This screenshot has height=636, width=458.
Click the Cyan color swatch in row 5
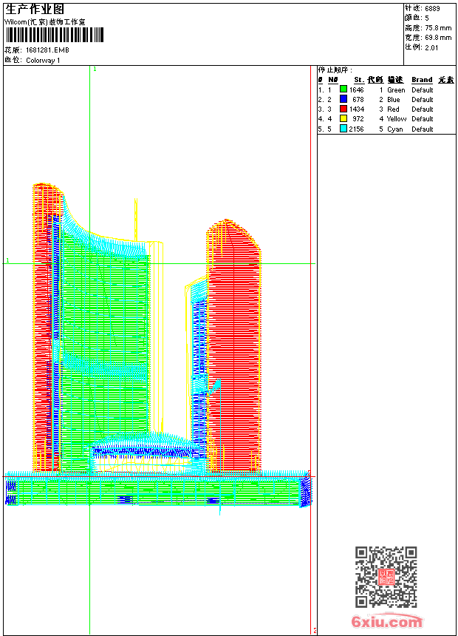tap(343, 129)
